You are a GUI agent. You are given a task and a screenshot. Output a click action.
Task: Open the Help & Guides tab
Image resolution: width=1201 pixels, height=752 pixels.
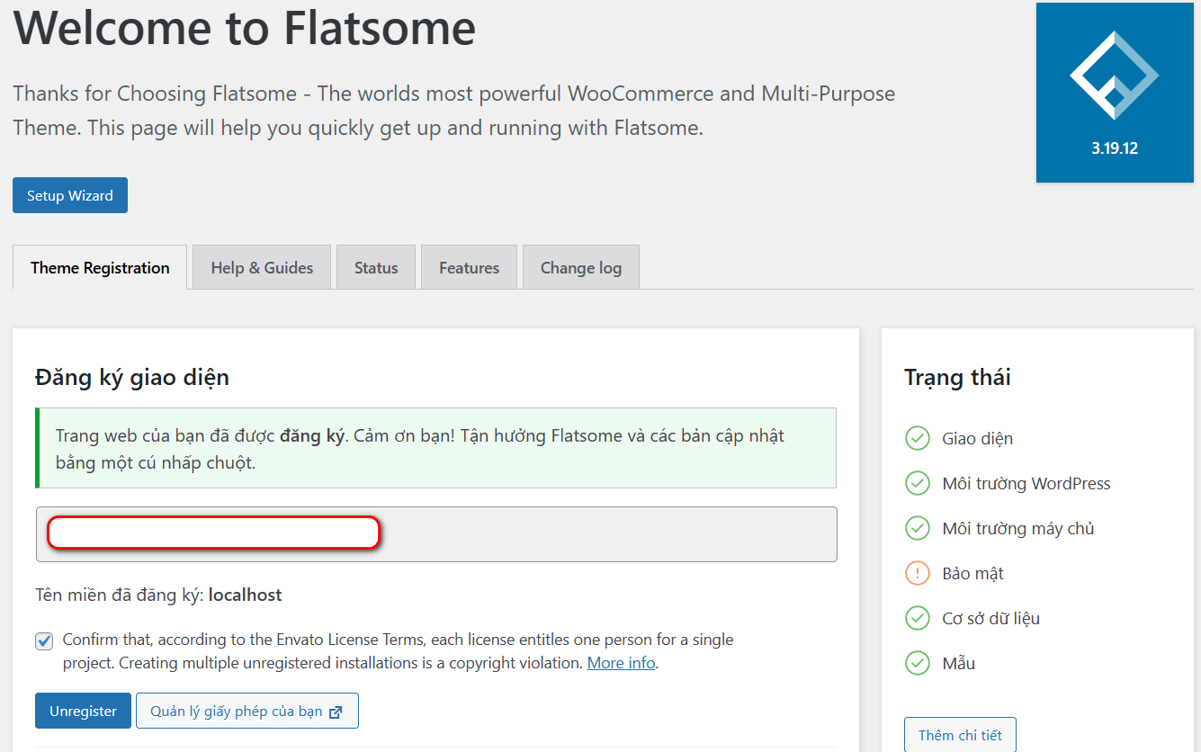tap(262, 267)
